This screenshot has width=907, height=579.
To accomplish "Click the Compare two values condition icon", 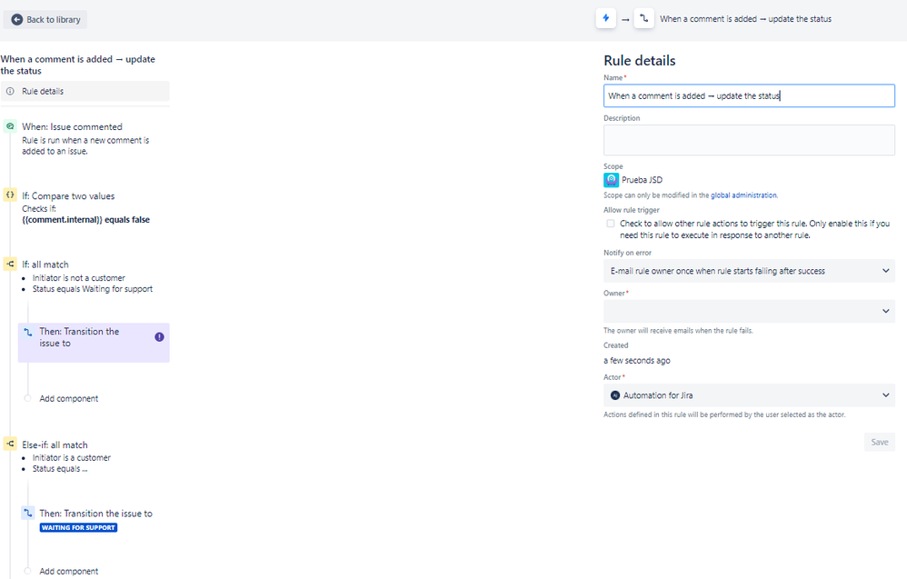I will (8, 195).
